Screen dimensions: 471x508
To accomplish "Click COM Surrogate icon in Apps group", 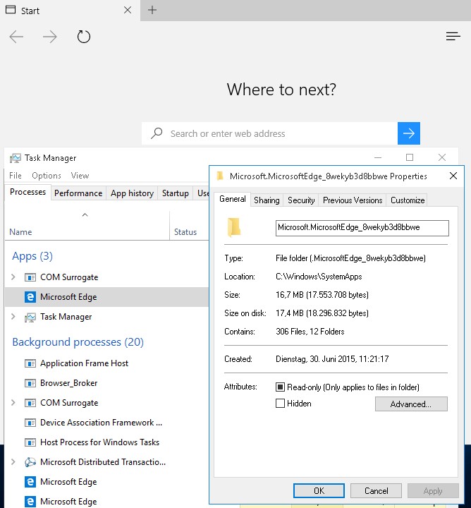I will coord(30,277).
